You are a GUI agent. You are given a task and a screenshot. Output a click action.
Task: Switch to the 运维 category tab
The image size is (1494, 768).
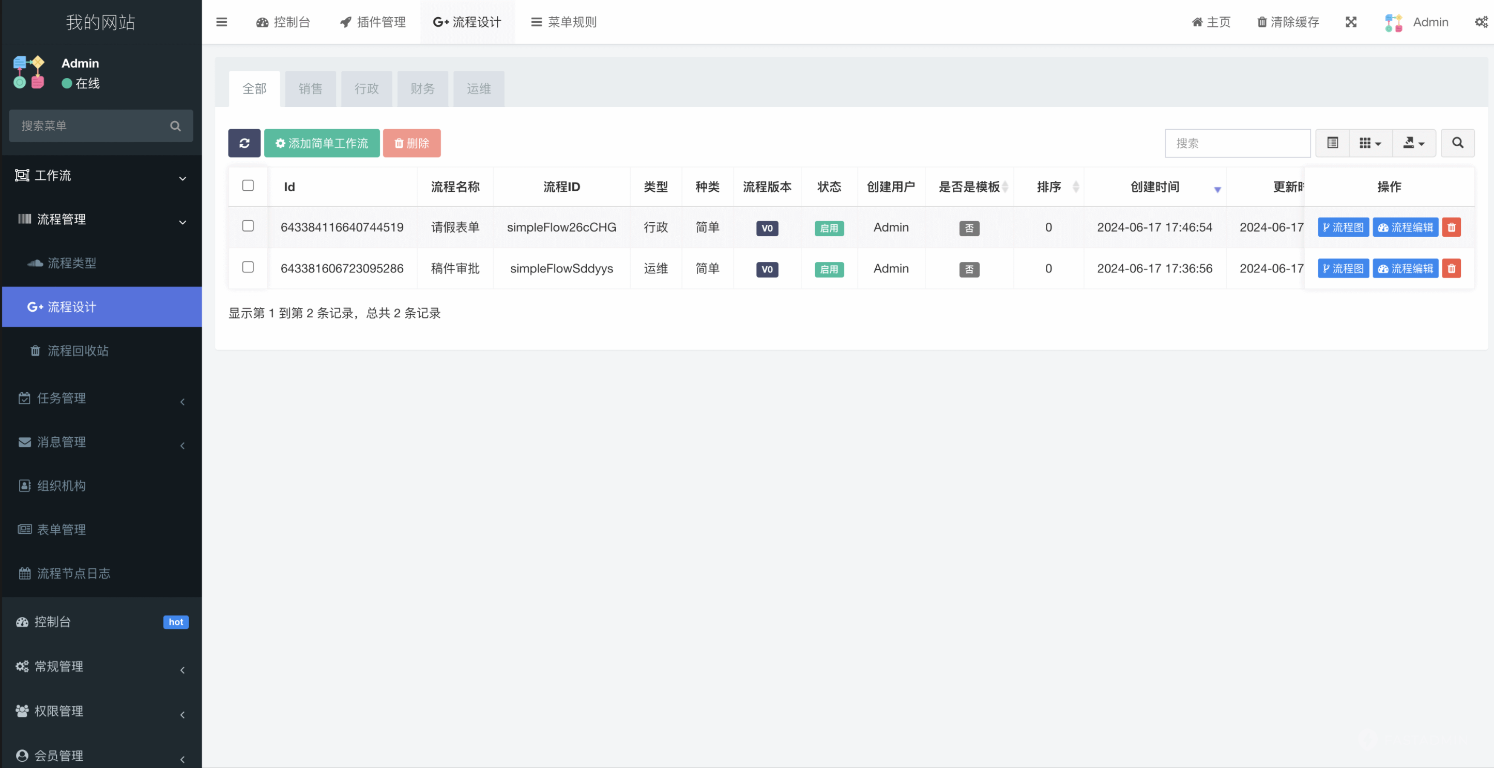(479, 89)
